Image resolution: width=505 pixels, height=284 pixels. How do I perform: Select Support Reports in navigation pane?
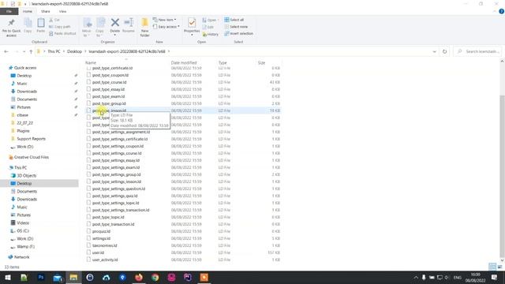pyautogui.click(x=31, y=139)
